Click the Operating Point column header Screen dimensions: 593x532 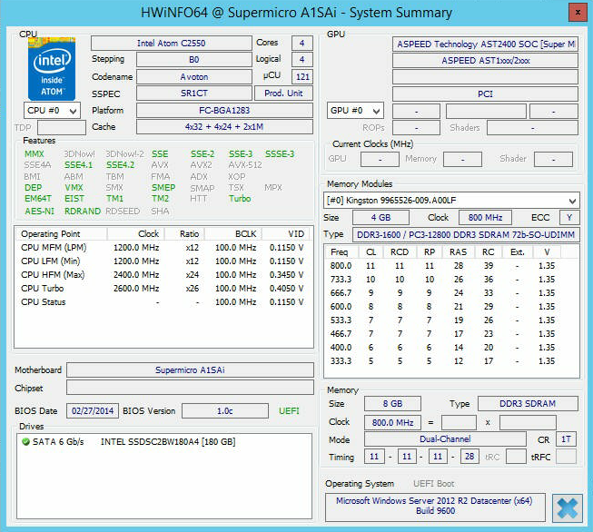pos(61,233)
